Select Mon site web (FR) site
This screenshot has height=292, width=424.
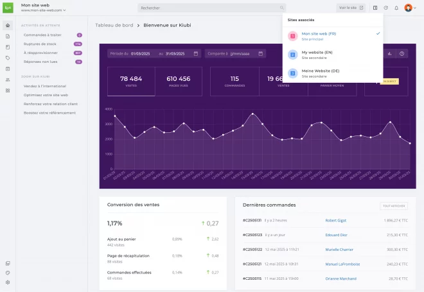tap(333, 36)
